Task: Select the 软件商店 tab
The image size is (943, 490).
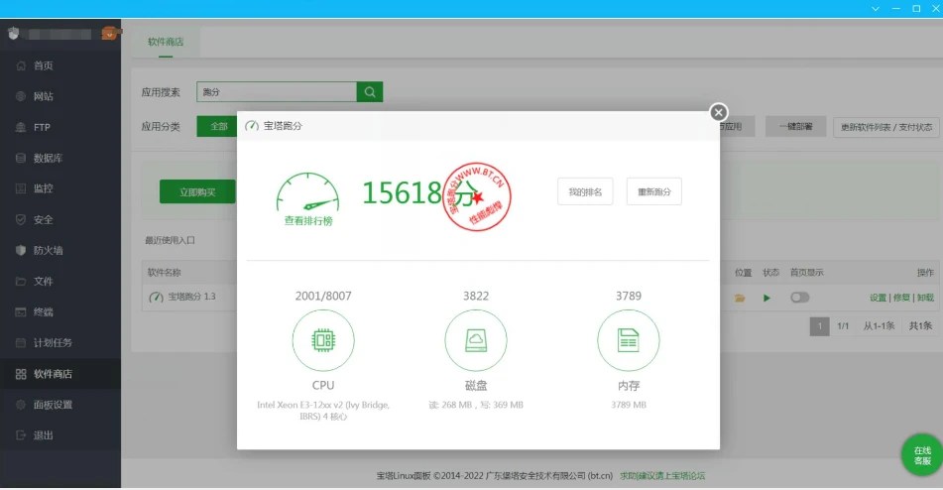Action: (166, 42)
